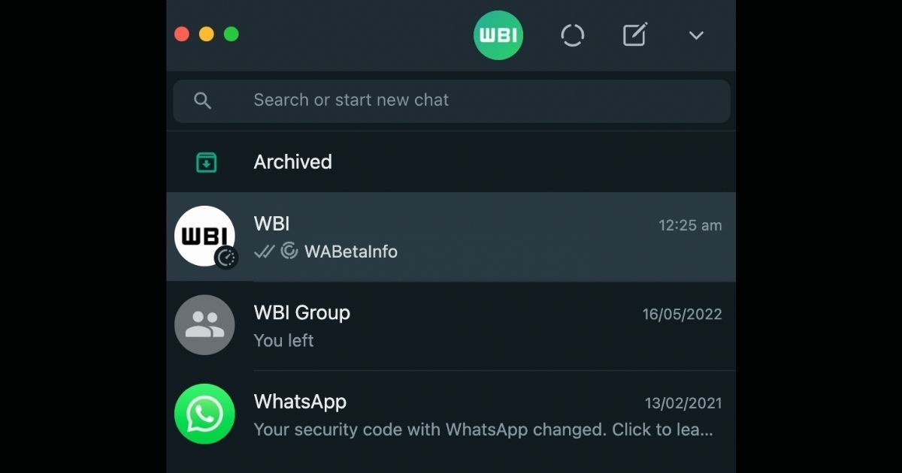902x473 pixels.
Task: Open the Archived chats list
Action: (451, 162)
